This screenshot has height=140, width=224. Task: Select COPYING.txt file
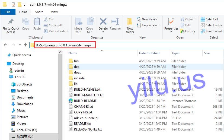(145, 112)
